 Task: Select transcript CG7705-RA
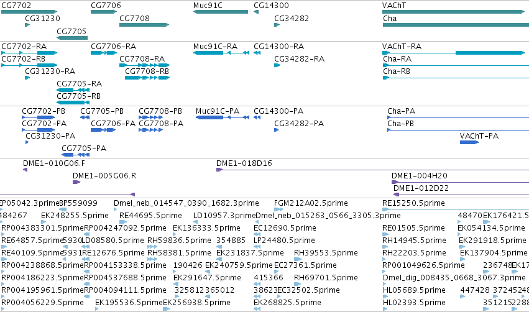click(73, 90)
